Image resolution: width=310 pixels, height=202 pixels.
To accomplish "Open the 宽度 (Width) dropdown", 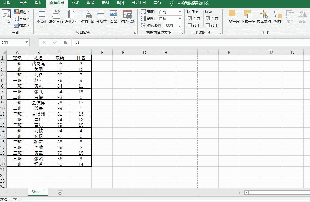I will [180, 12].
